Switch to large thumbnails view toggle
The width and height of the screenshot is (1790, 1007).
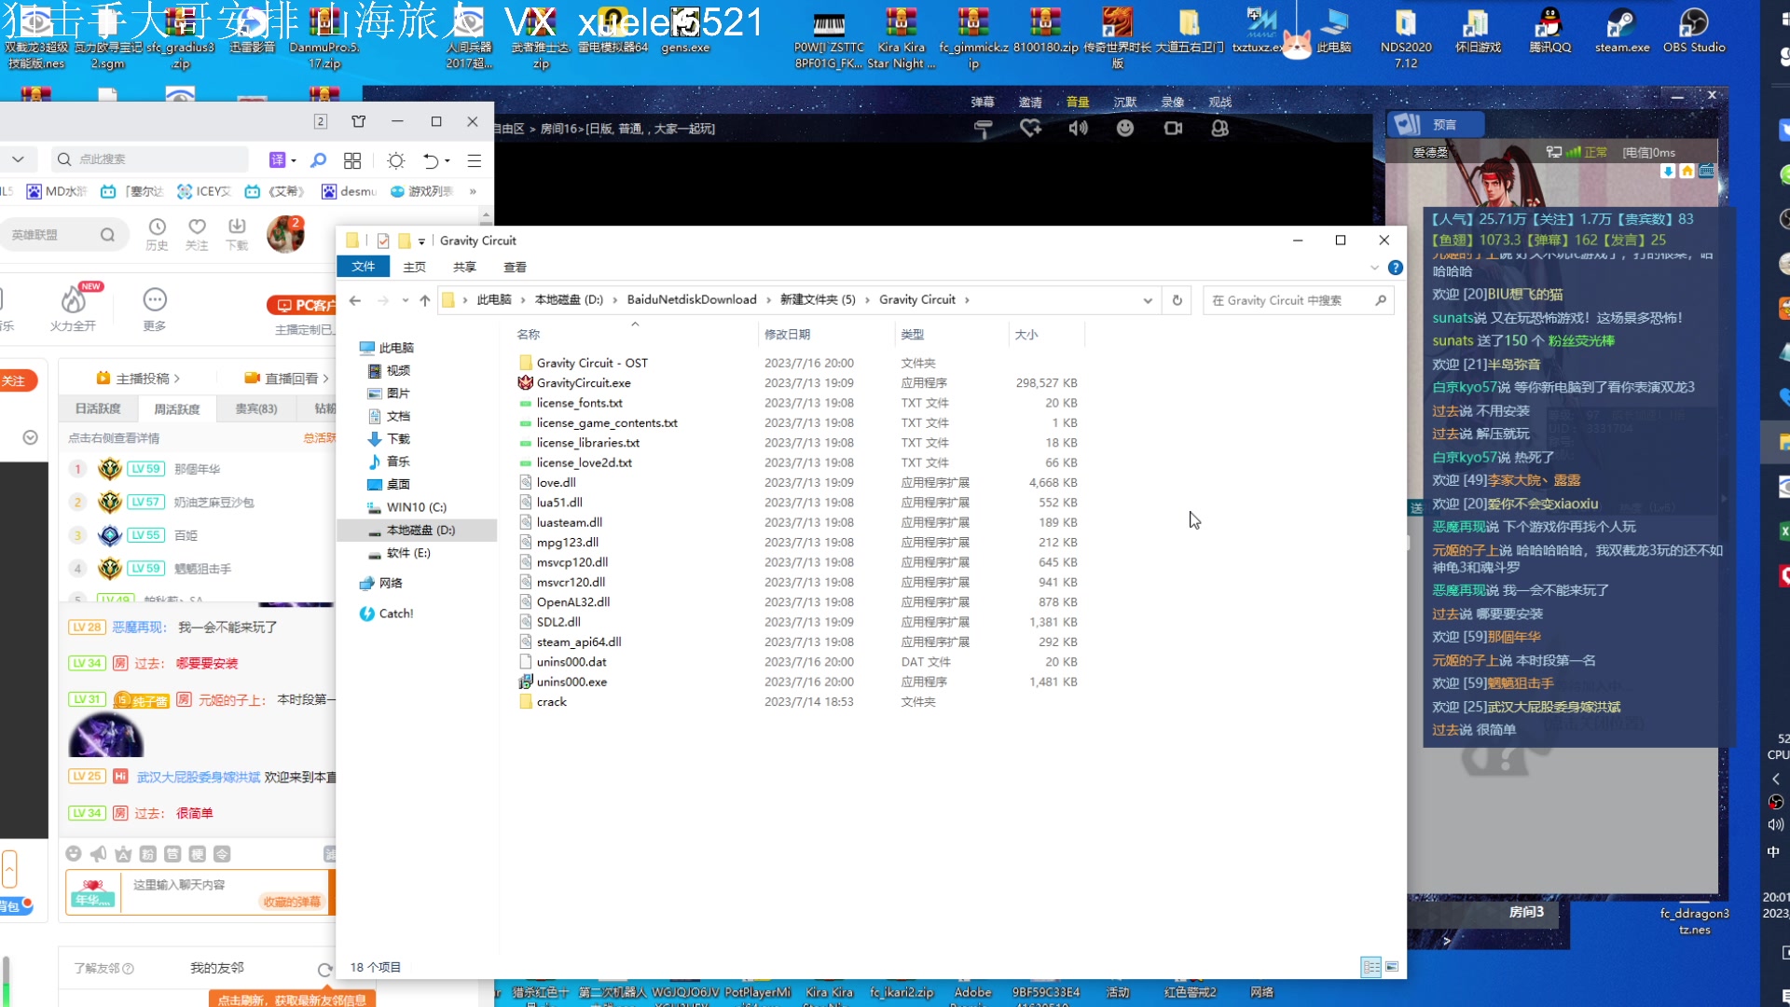[1392, 967]
